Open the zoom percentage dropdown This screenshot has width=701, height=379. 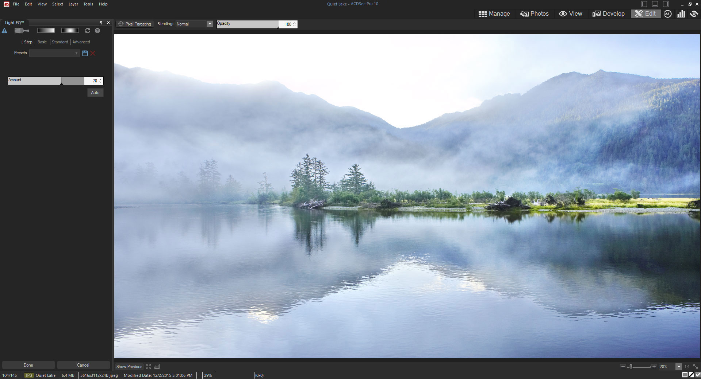pos(678,367)
